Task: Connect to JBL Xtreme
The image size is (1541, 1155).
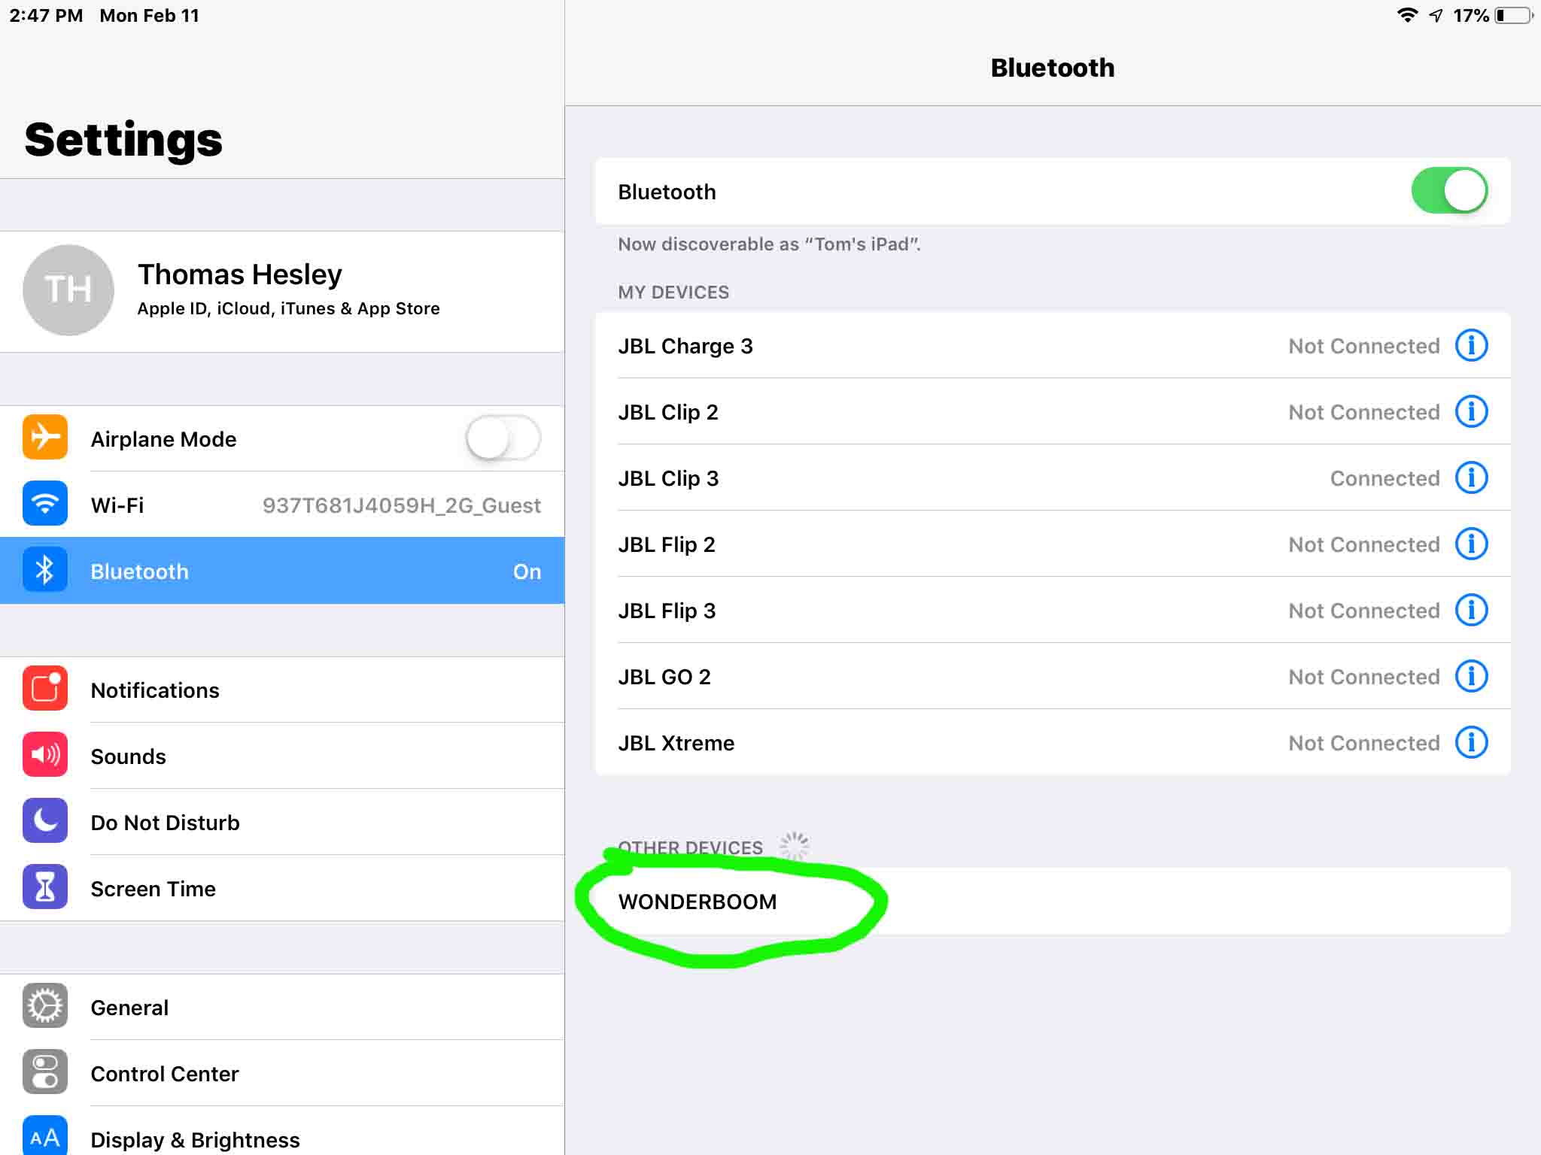Action: 1053,742
